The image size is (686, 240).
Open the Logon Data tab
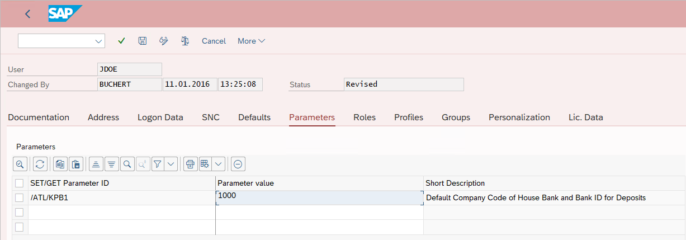(160, 117)
